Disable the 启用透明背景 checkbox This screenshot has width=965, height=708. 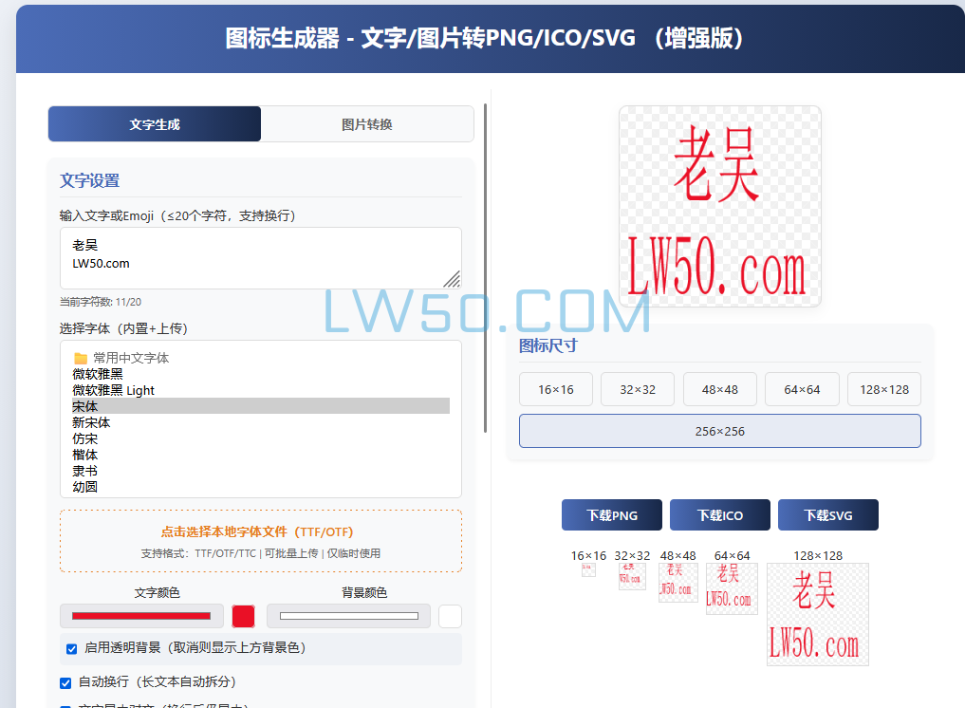coord(71,649)
